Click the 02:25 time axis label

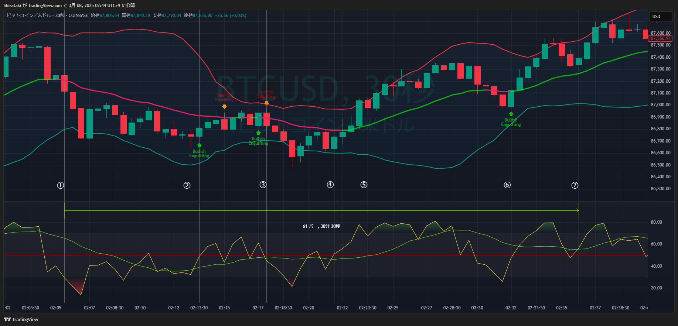pos(393,308)
